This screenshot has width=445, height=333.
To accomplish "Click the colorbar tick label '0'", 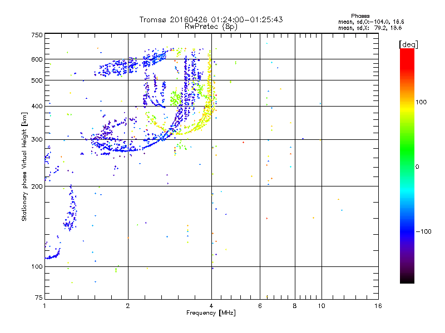I will [x=417, y=167].
